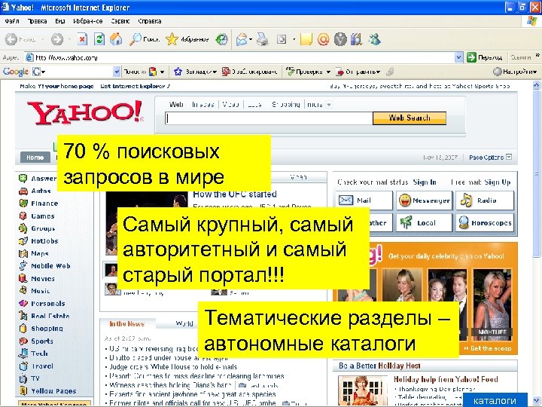
Task: Open the Избранное menu
Action: click(x=88, y=21)
